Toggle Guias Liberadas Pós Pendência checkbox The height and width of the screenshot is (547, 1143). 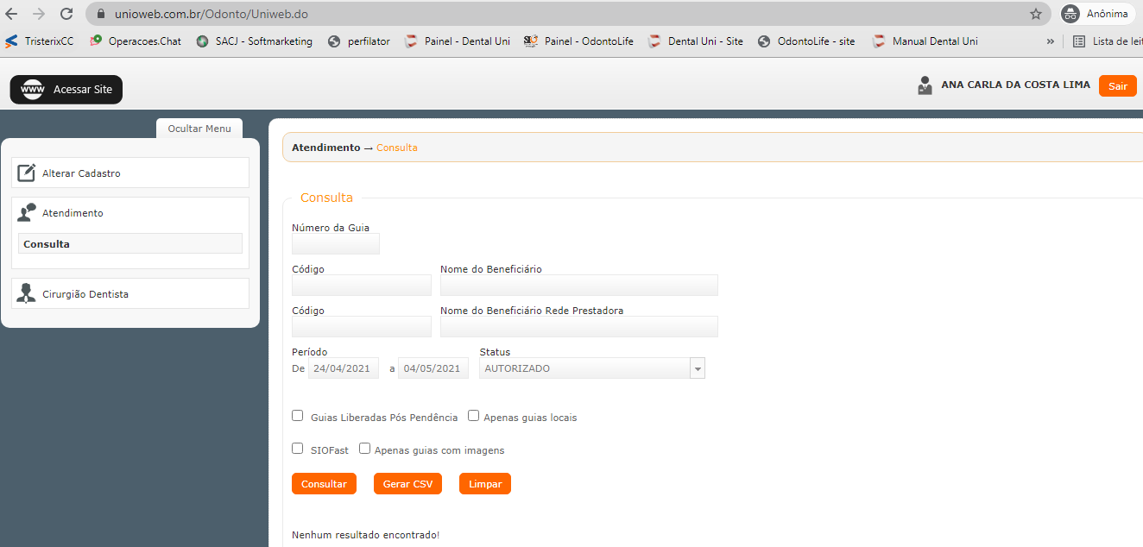(298, 416)
